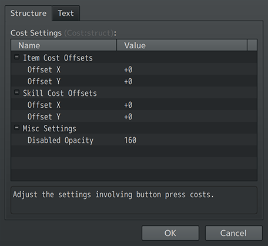Click the Name column header

tap(64, 45)
